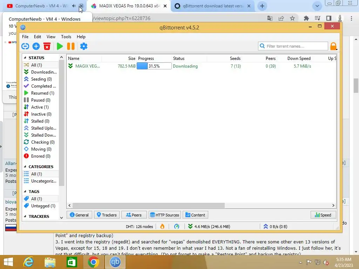Viewport: 359px width, 269px height.
Task: Select the All (1) tags entry
Action: 41,199
